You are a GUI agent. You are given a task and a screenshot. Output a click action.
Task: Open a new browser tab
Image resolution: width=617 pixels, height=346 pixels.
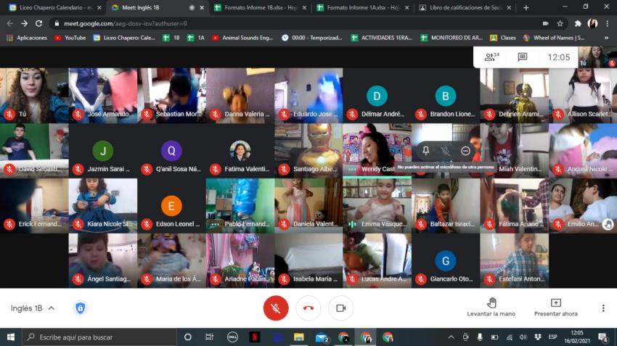[x=526, y=7]
